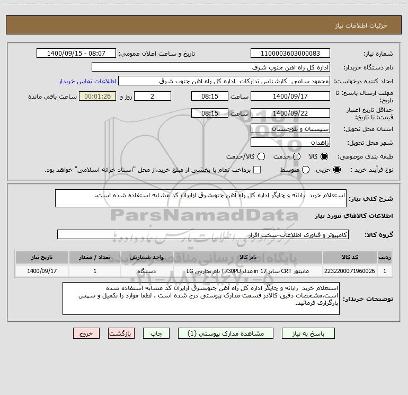Click the کد کالا column header
Viewport: 408px width, 395px height.
[350, 257]
